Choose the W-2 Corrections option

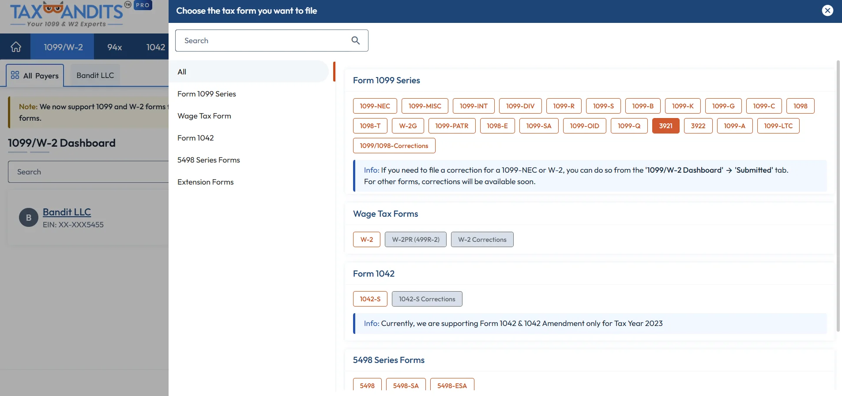pos(482,240)
